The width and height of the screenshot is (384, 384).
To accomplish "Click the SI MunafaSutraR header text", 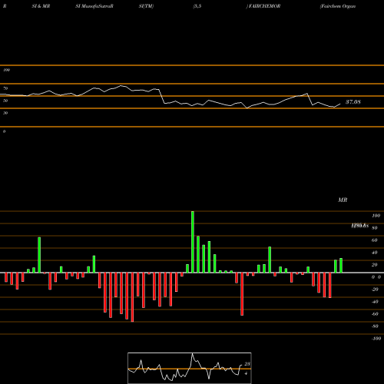I will (x=94, y=6).
